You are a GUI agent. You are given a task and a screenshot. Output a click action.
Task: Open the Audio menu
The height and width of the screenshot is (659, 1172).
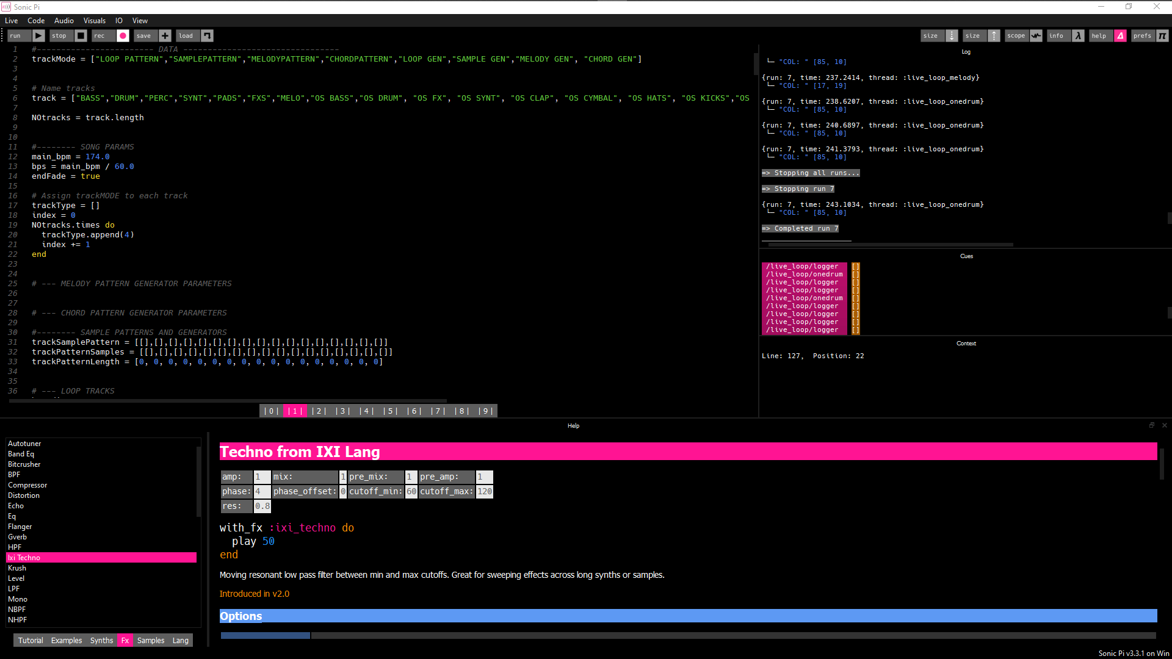pos(63,21)
